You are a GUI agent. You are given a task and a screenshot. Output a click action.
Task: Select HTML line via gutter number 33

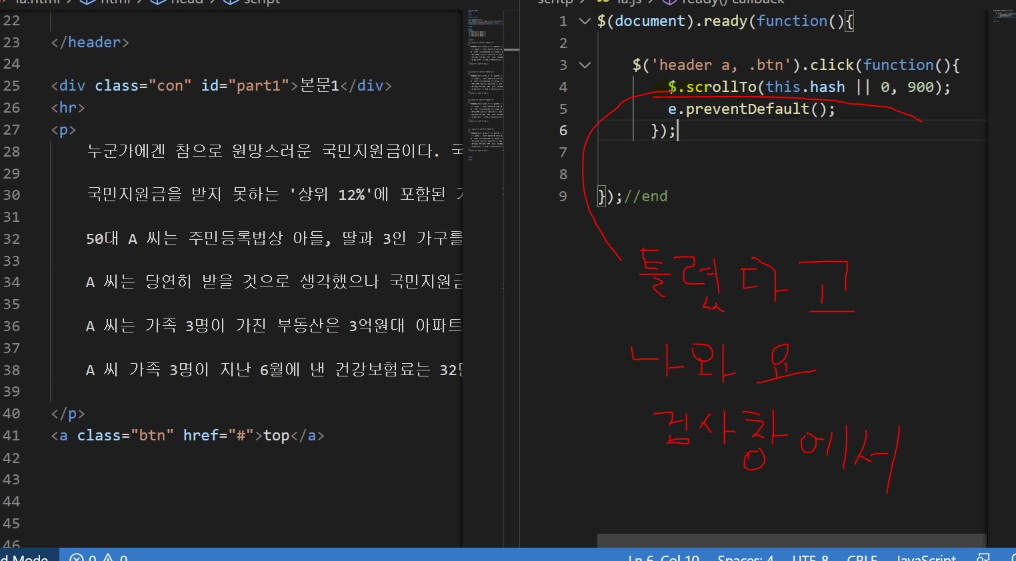[x=12, y=261]
